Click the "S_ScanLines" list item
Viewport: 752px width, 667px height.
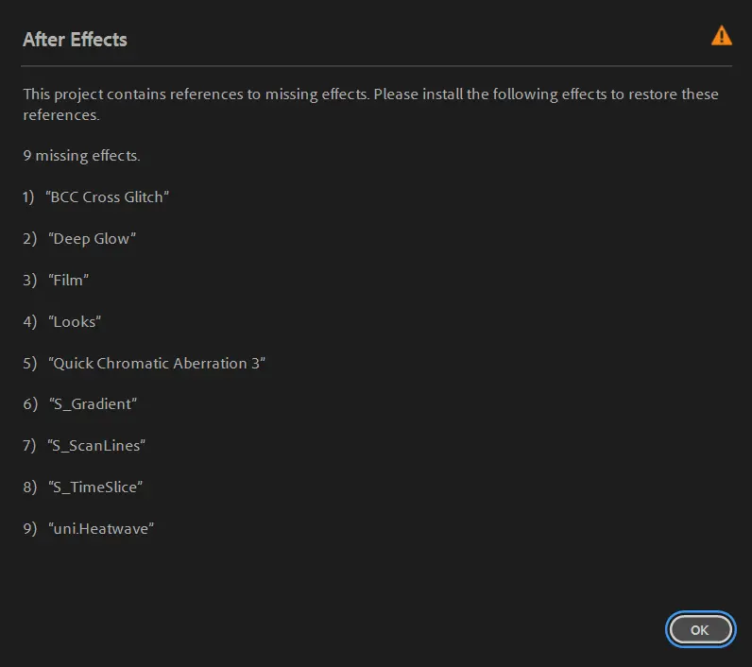[x=96, y=446]
